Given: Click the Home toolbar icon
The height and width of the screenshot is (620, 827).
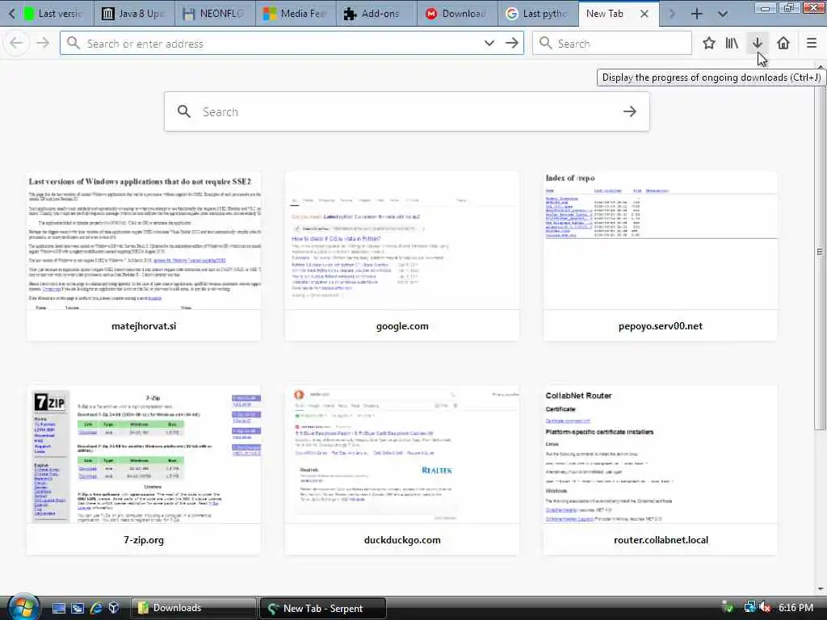Looking at the screenshot, I should (x=783, y=44).
